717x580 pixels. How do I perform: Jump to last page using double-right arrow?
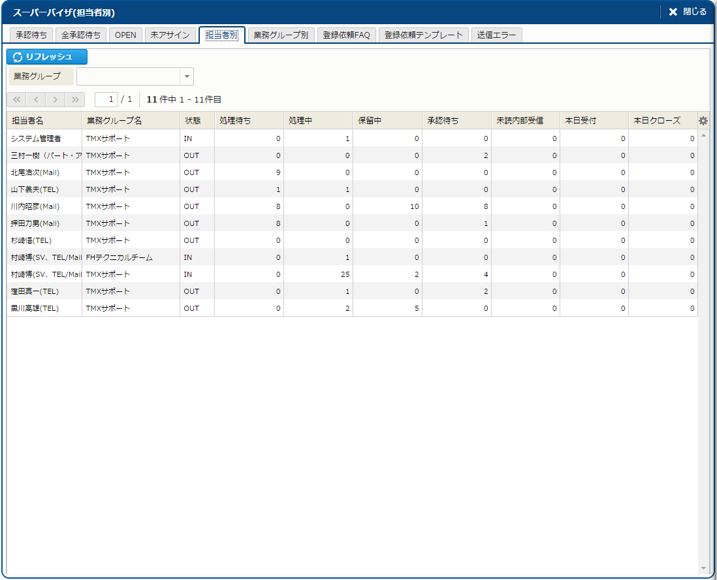[x=75, y=100]
